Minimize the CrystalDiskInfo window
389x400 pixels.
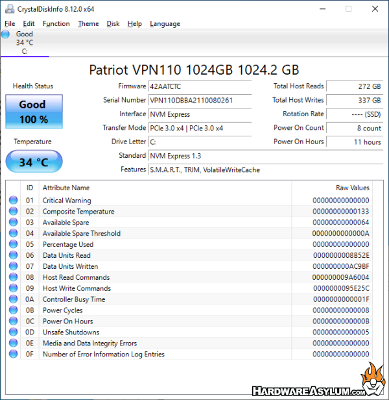[x=322, y=9]
